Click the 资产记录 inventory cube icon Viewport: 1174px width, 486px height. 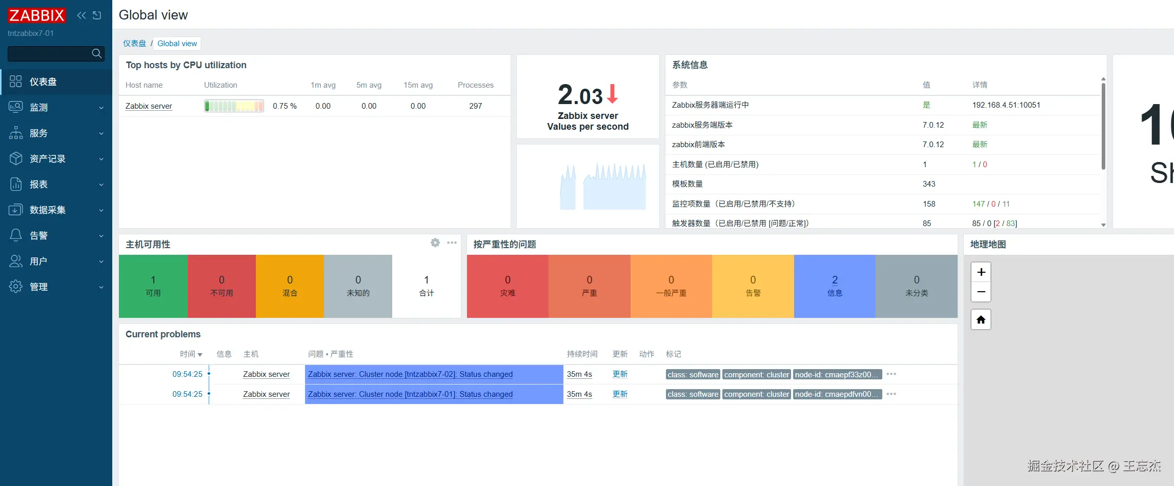(16, 158)
